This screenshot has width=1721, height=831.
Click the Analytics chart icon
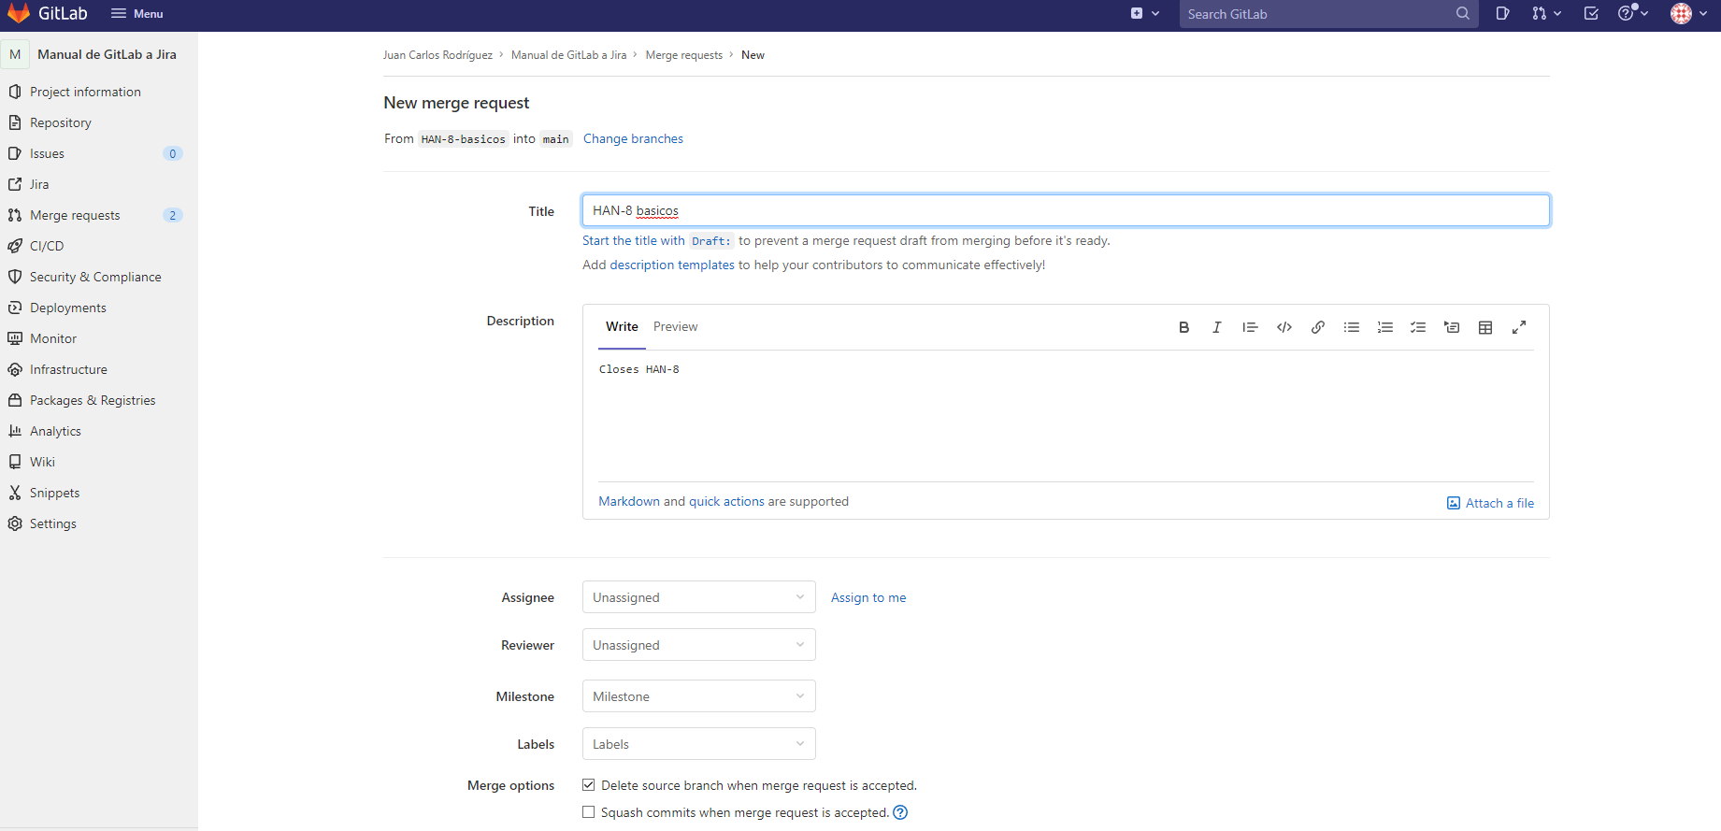[x=15, y=431]
